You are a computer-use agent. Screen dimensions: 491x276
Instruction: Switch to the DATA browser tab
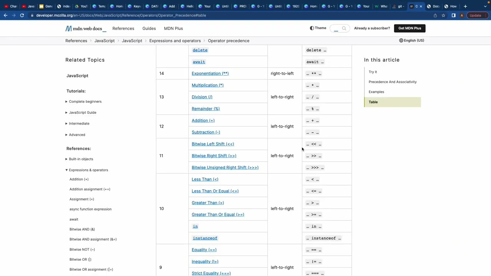152,6
